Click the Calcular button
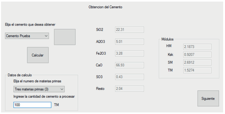This screenshot has height=114, width=225. tap(38, 55)
